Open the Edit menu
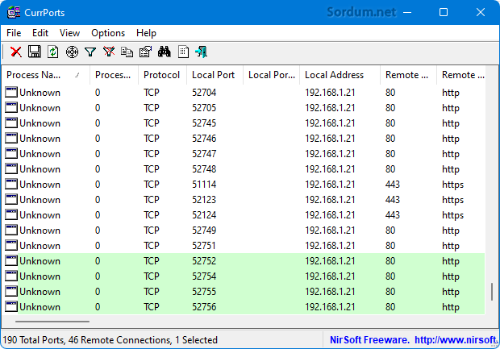Viewport: 500px width, 349px height. 40,33
